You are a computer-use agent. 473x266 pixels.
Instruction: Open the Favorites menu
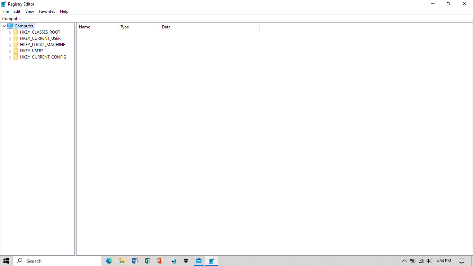coord(47,11)
